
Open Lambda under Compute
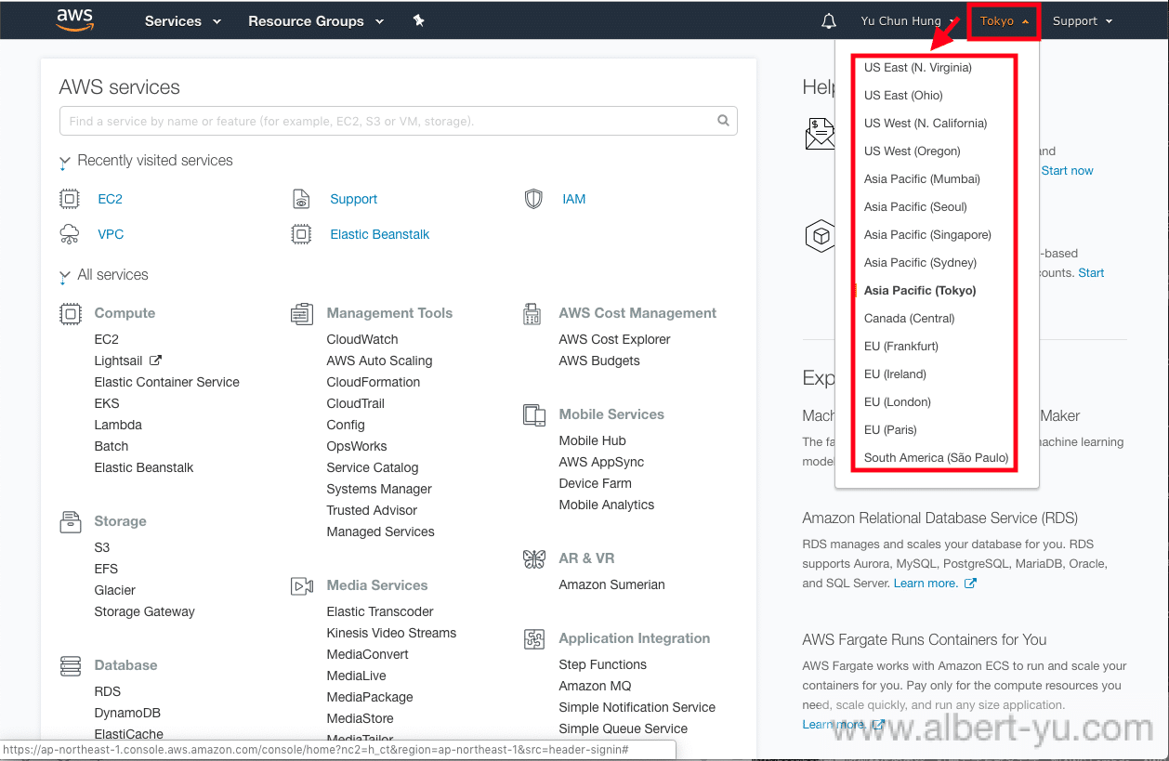[118, 425]
